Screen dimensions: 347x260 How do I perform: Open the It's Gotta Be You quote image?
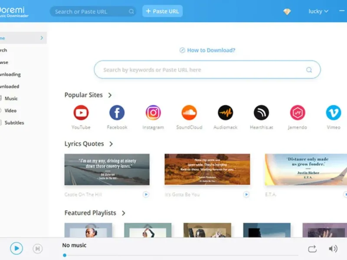click(207, 169)
